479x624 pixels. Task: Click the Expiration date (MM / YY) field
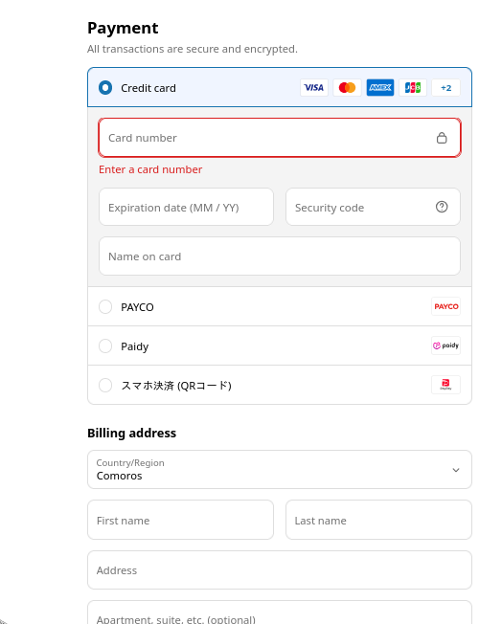click(186, 207)
